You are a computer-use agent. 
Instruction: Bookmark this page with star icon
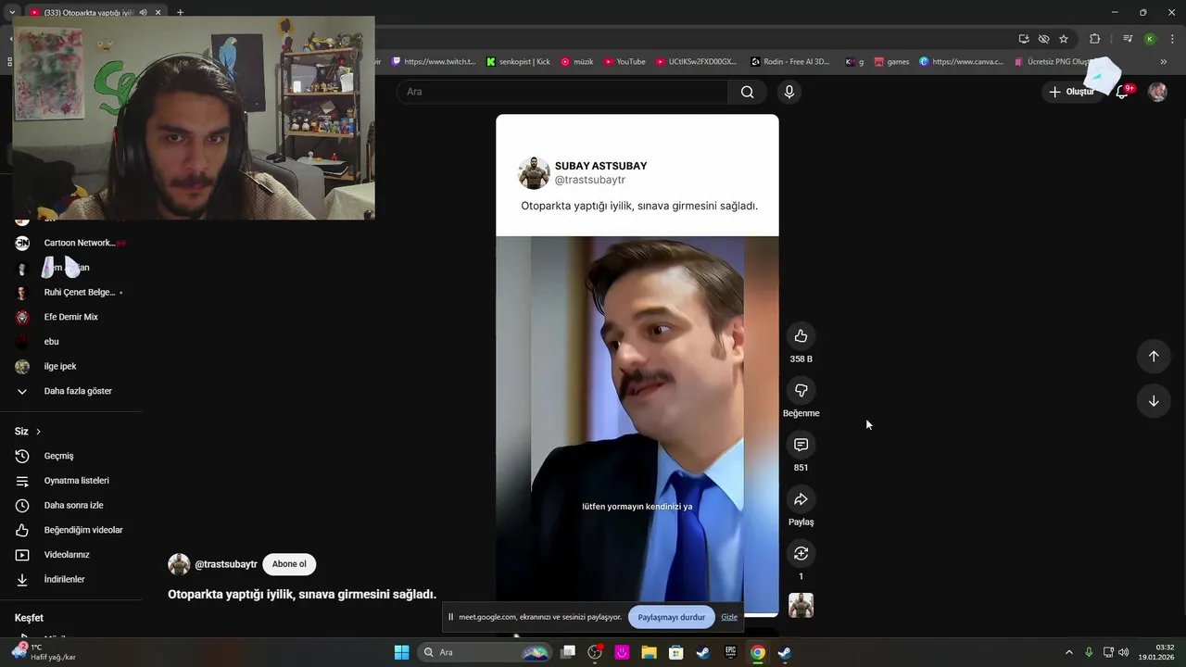point(1064,39)
